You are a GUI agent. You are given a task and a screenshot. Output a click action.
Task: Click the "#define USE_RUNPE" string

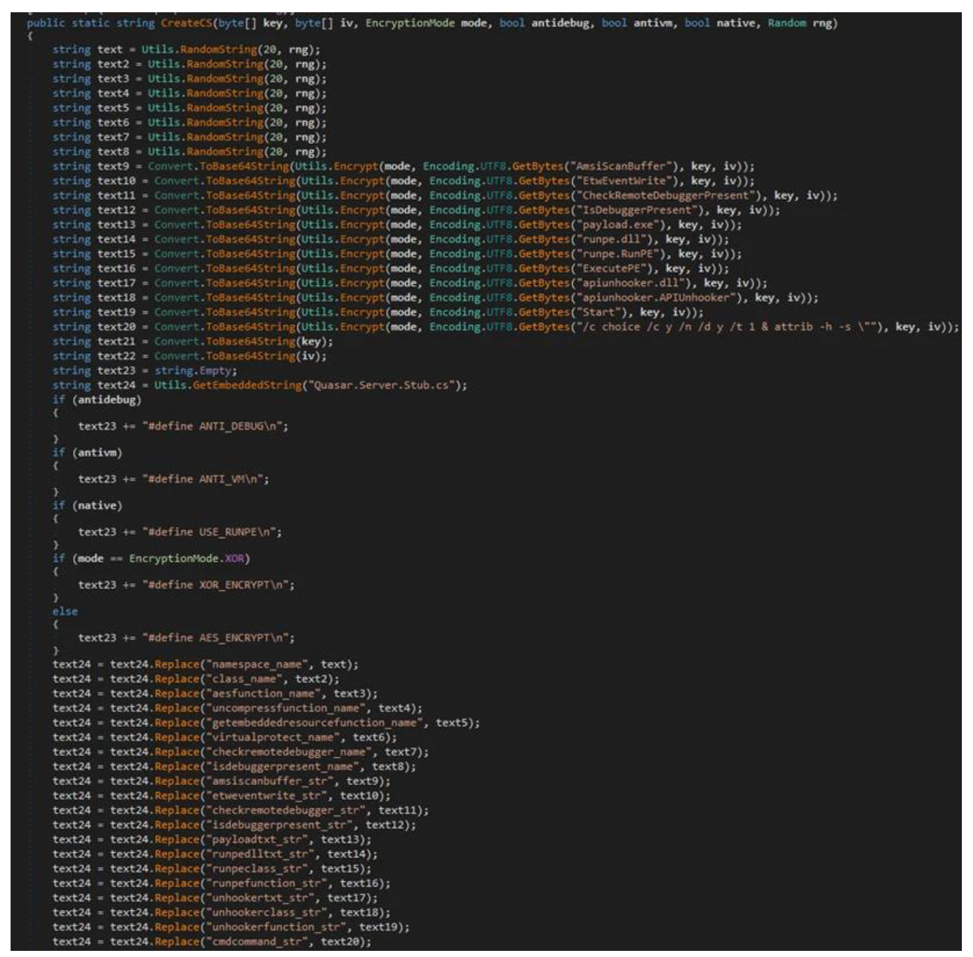(212, 532)
